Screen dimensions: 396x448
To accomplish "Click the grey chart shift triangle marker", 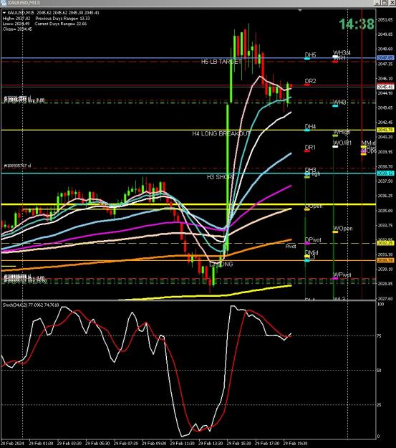I will tap(300, 10).
